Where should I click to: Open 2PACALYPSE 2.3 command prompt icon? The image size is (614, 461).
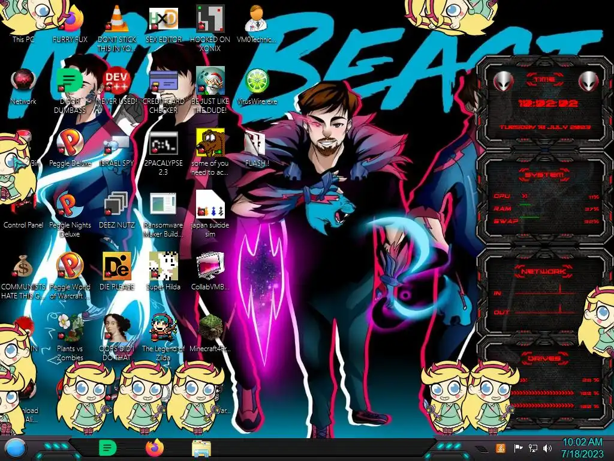(163, 153)
